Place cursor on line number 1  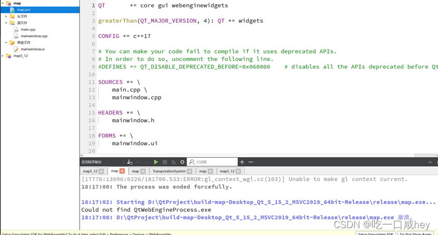(x=94, y=6)
